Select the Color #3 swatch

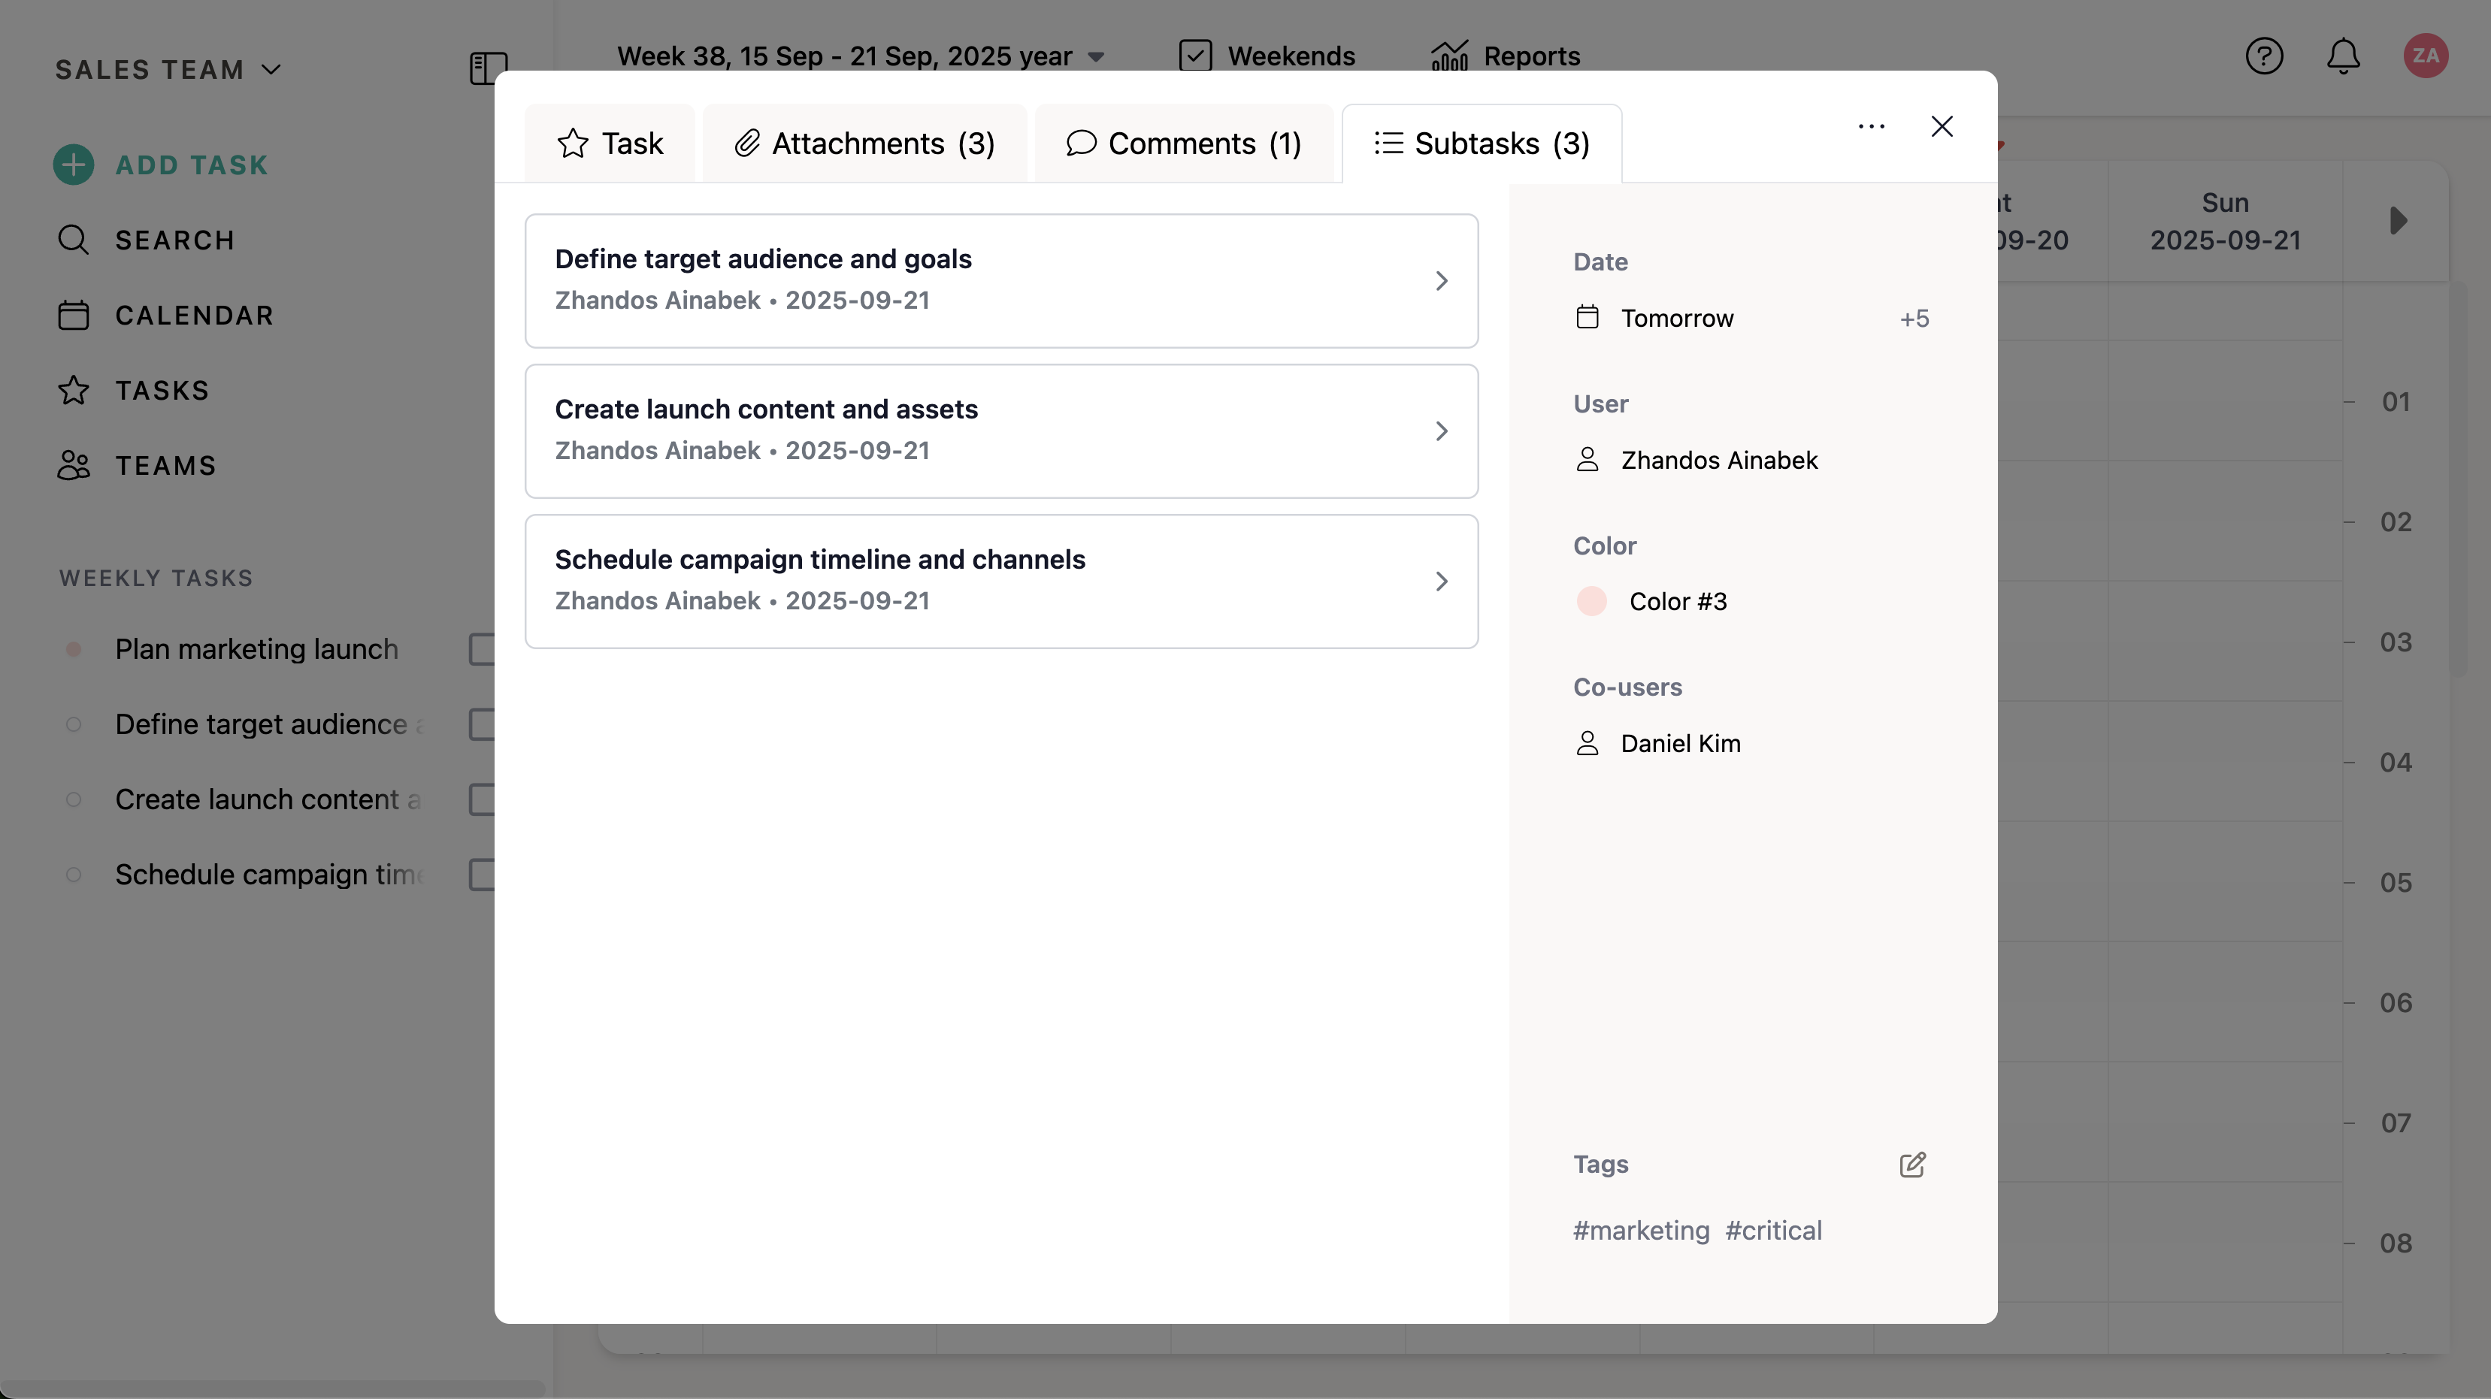[x=1592, y=601]
